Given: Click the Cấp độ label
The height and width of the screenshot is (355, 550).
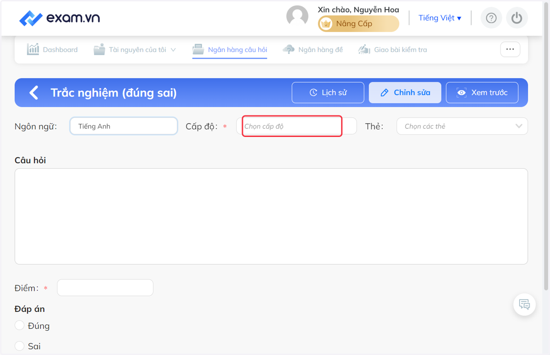Looking at the screenshot, I should (x=202, y=126).
